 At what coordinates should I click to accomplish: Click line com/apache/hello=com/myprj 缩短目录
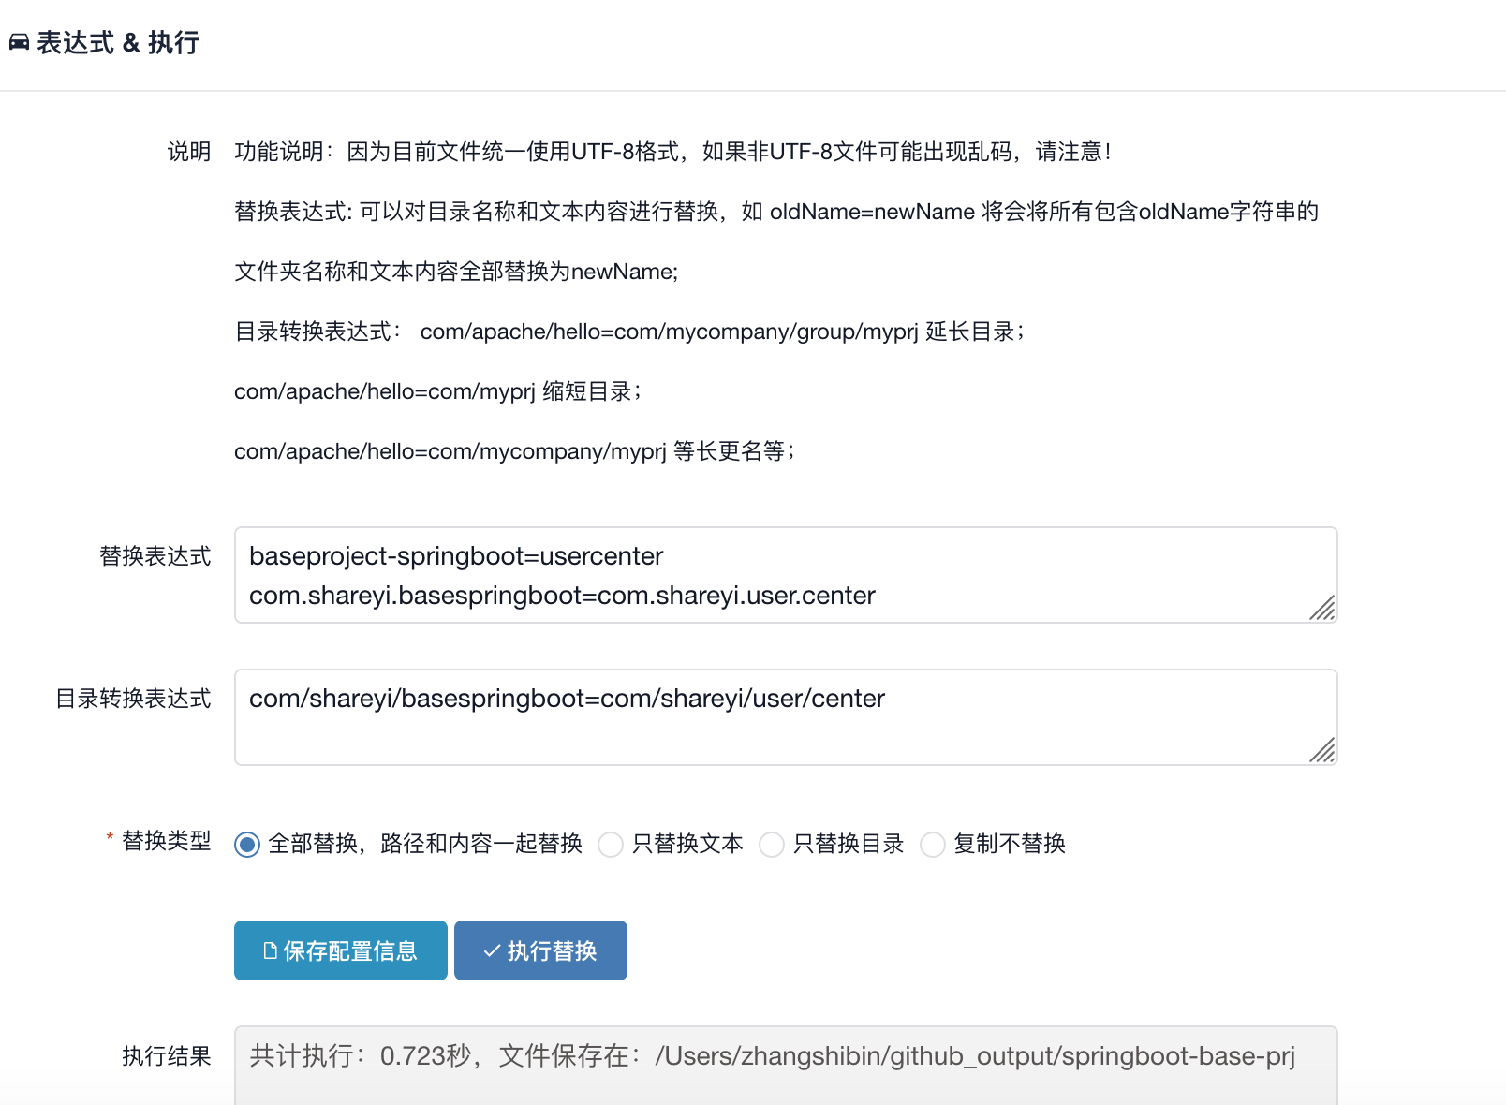pos(437,391)
